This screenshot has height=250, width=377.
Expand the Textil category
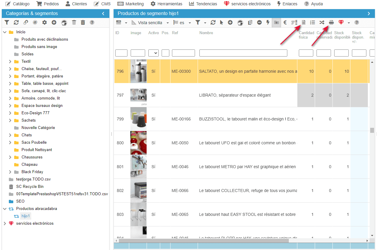(x=10, y=62)
